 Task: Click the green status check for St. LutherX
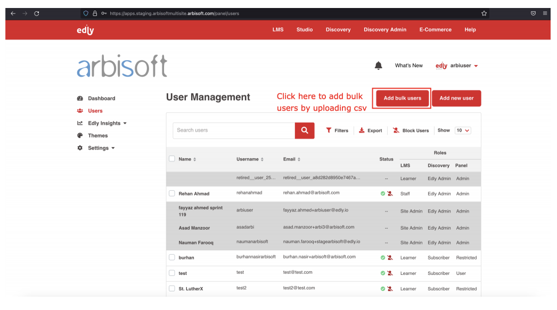[382, 289]
